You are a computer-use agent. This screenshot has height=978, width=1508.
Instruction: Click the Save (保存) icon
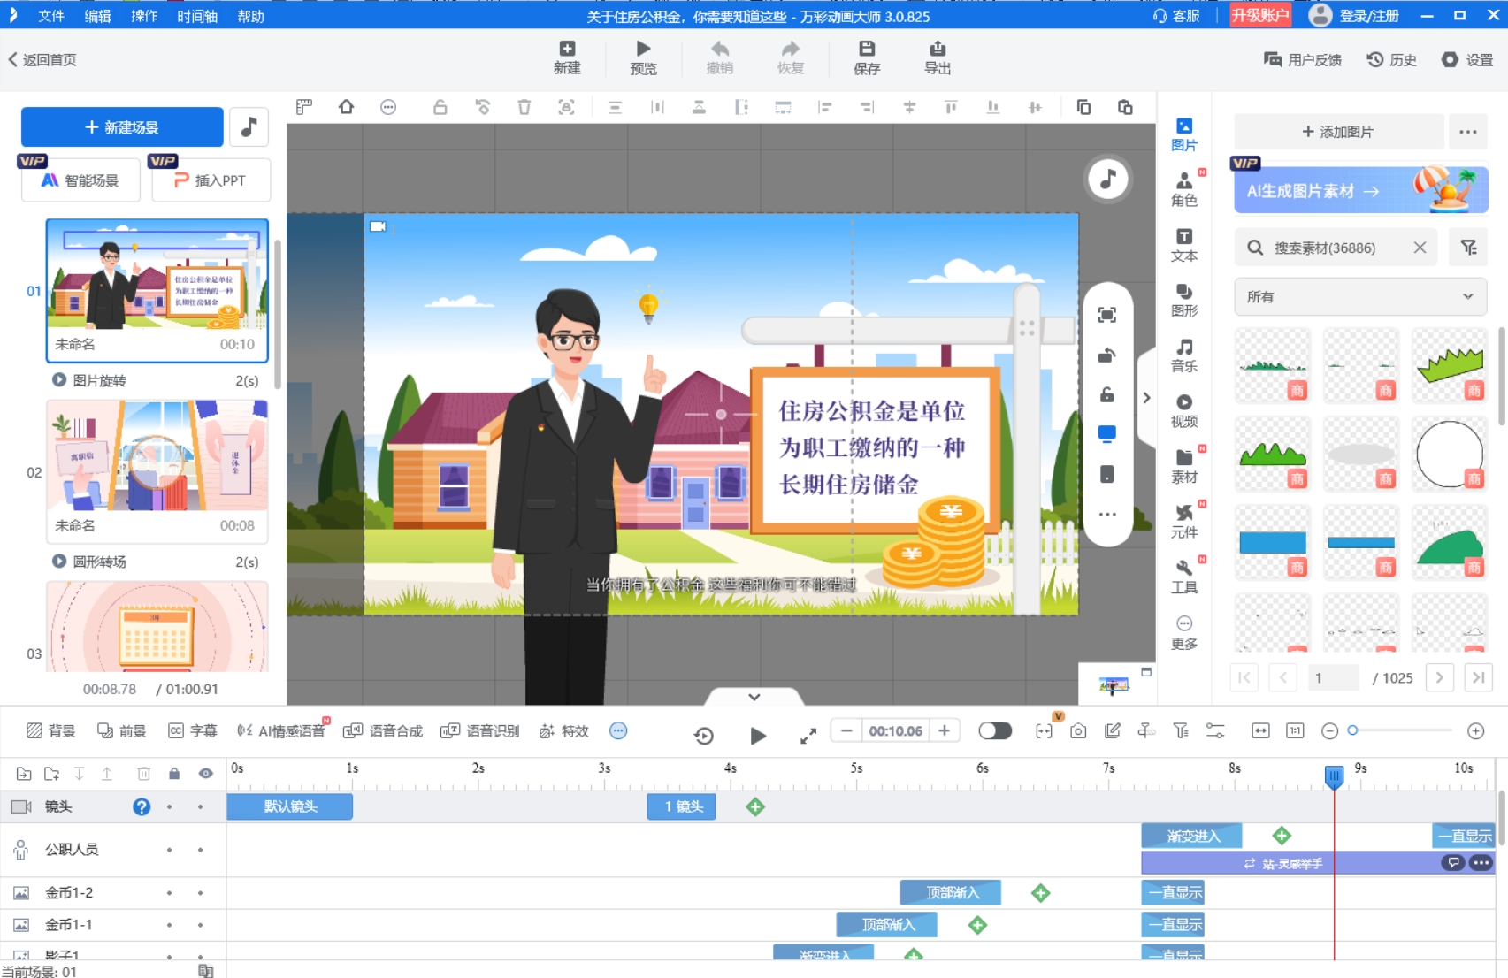point(866,50)
